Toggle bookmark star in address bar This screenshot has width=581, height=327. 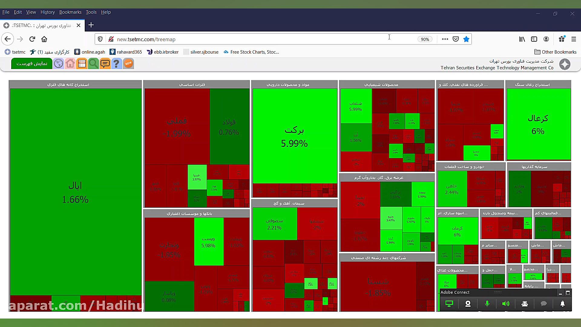pos(466,39)
